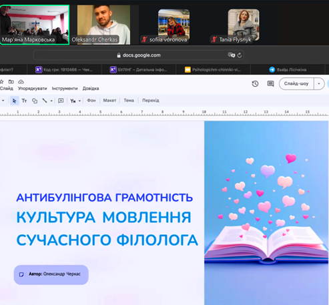The image size is (329, 305).
Task: Start the Слайд-шоу presentation
Action: [296, 83]
